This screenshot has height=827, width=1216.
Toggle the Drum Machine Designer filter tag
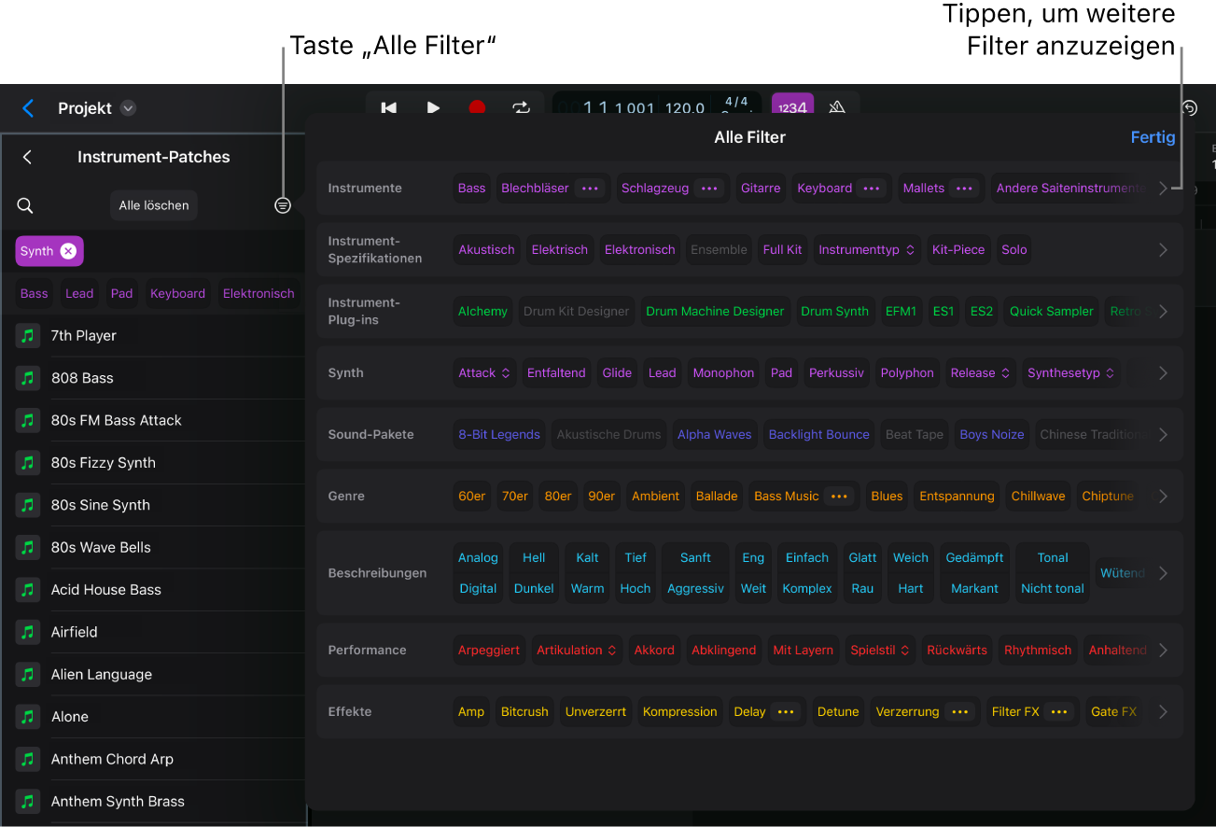pyautogui.click(x=715, y=312)
